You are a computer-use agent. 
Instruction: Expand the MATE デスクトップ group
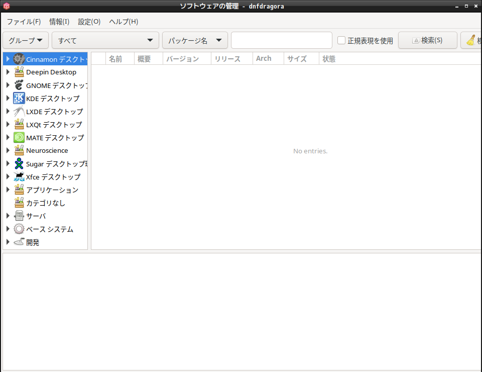(x=8, y=137)
